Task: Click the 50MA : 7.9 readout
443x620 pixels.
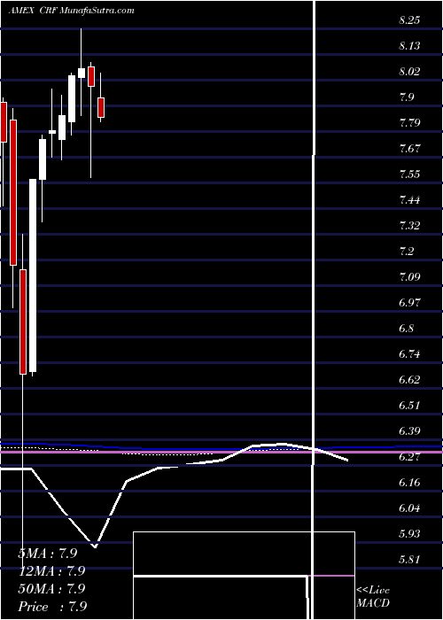Action: pos(51,589)
